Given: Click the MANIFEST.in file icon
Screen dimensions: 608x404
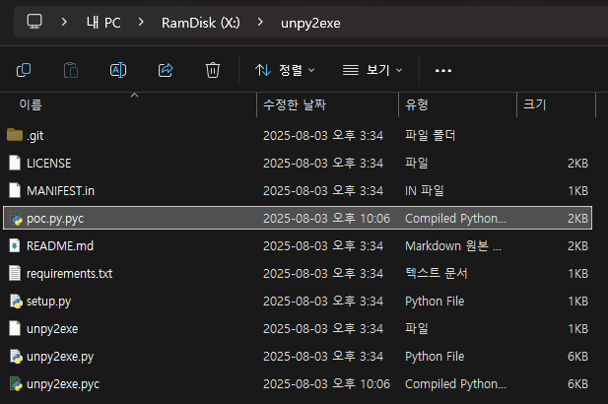Looking at the screenshot, I should (15, 190).
